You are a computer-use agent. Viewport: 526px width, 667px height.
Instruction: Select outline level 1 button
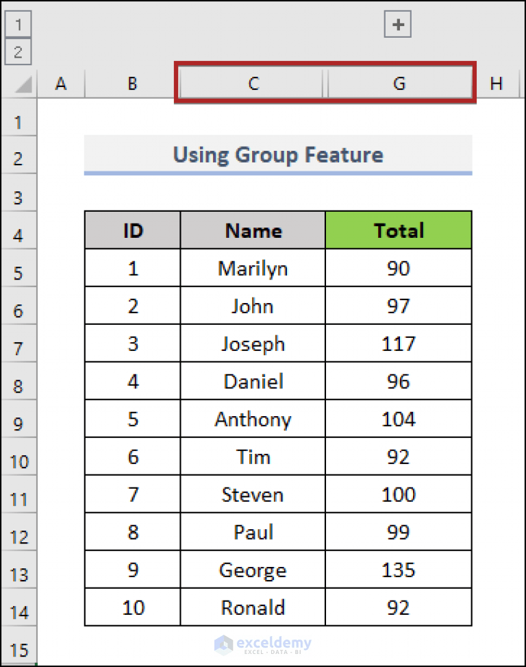[18, 23]
